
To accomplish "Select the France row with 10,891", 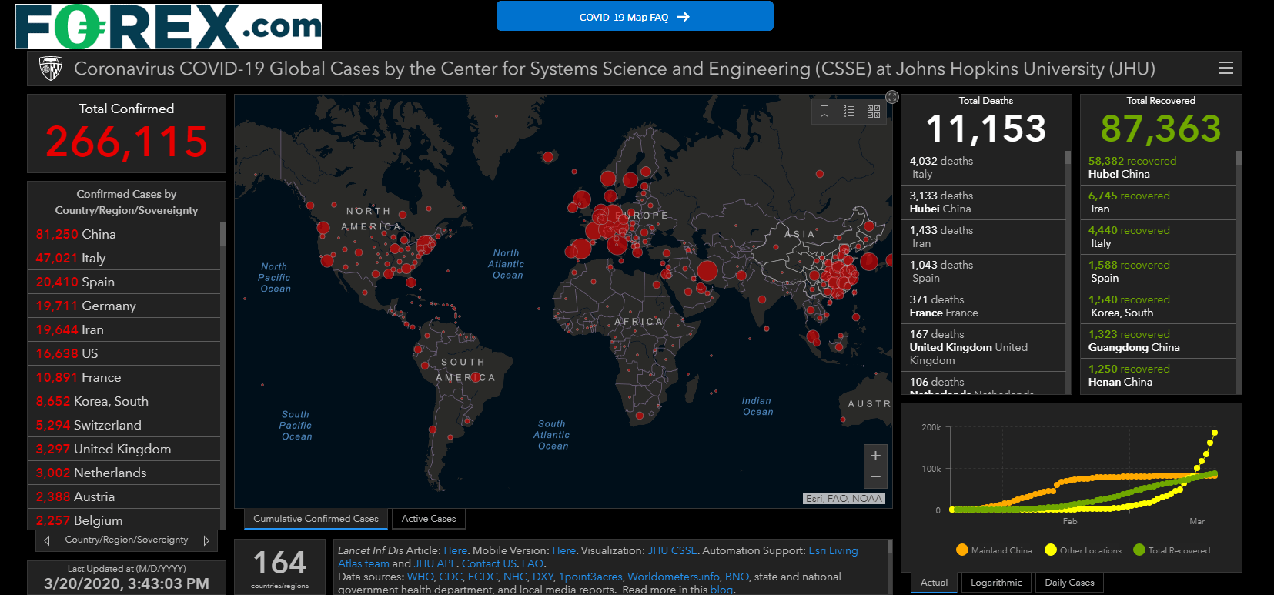I will (x=124, y=377).
